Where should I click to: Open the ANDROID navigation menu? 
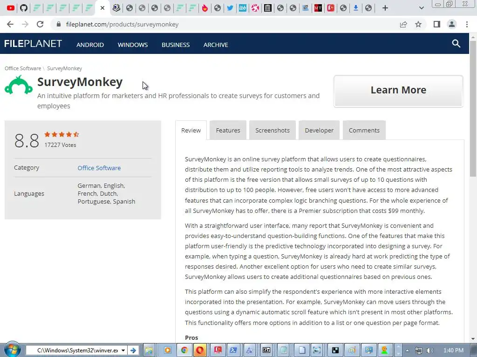coord(90,45)
